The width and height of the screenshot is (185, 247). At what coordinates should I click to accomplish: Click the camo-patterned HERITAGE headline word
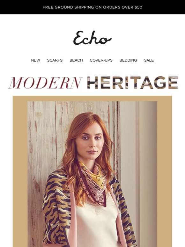click(x=133, y=83)
